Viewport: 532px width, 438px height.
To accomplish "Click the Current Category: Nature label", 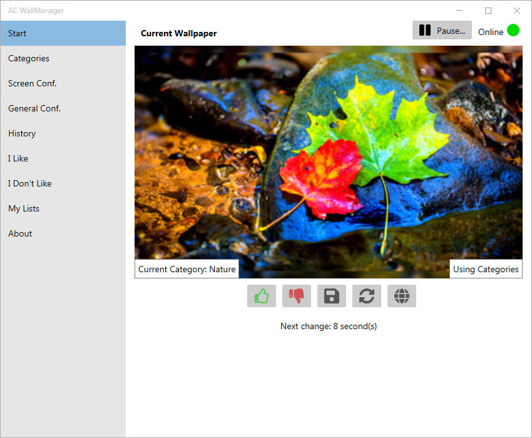I will pyautogui.click(x=187, y=269).
